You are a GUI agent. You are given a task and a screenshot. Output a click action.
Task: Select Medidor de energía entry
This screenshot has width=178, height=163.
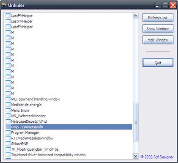[x=26, y=105]
